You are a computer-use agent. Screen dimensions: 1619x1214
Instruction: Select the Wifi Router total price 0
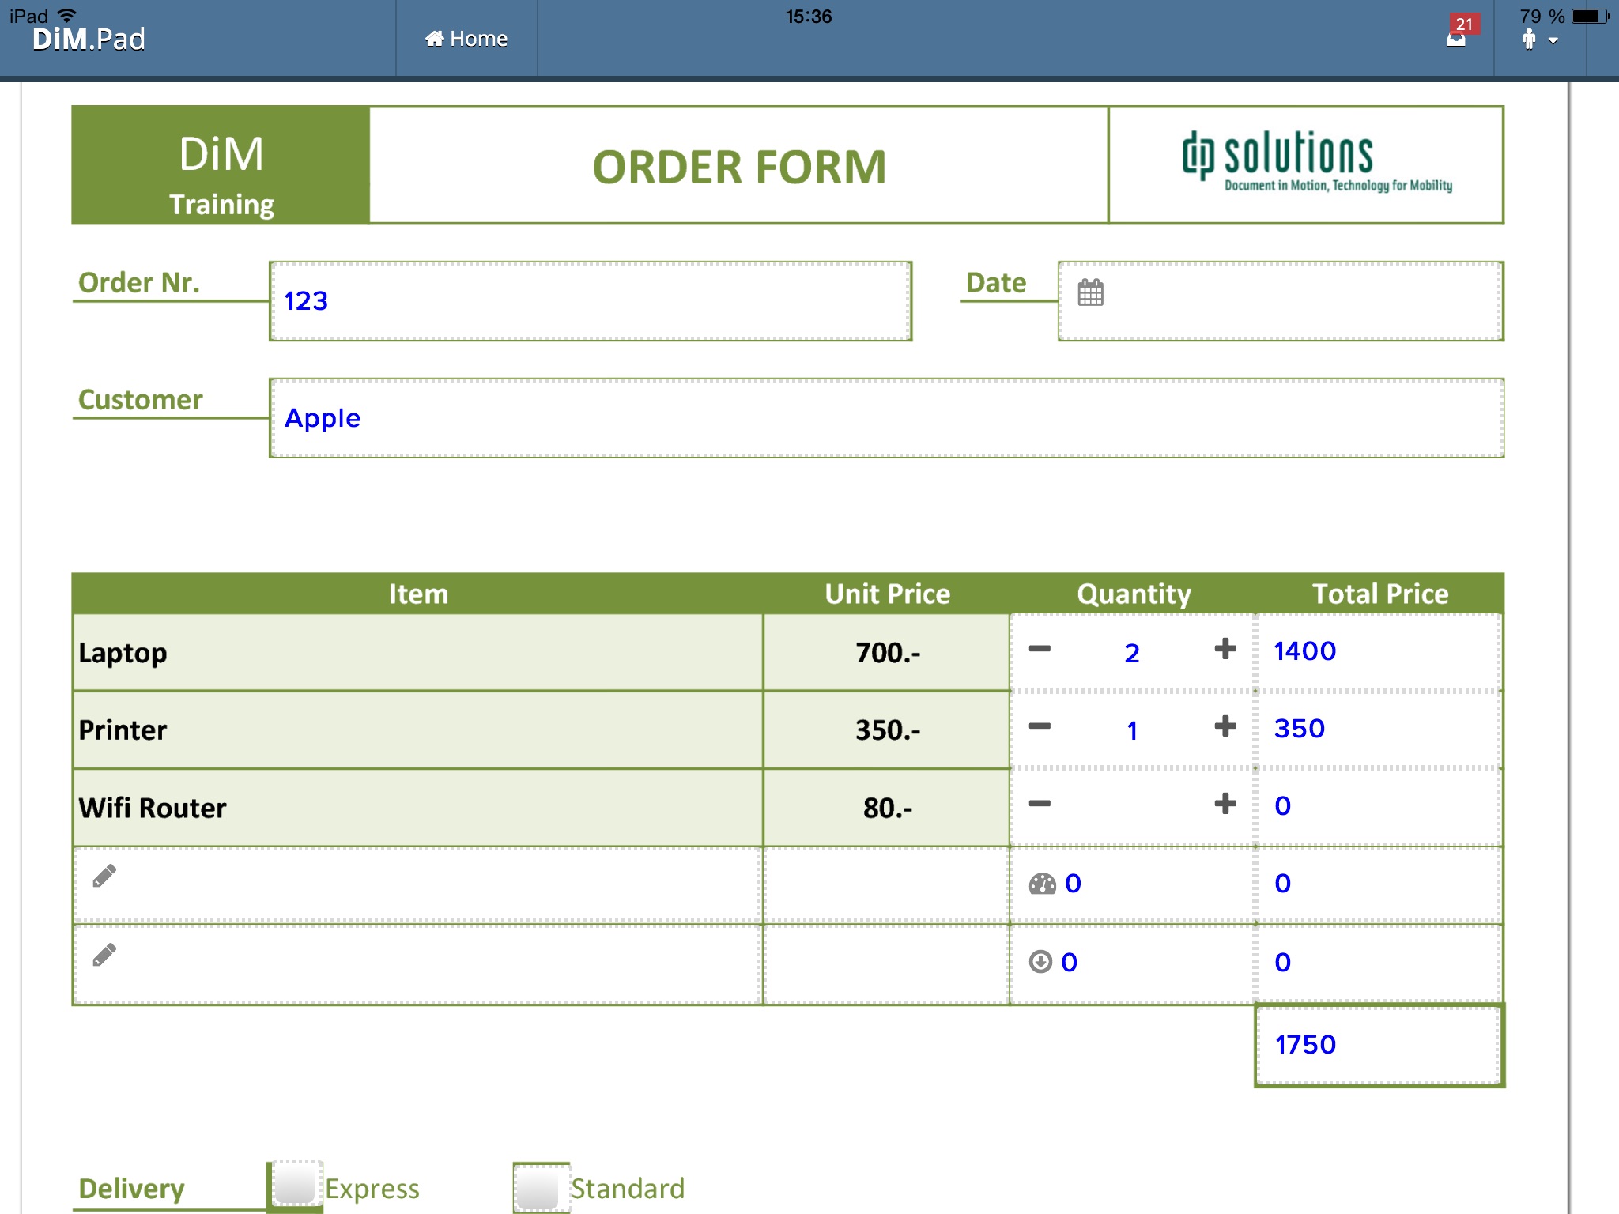tap(1282, 806)
